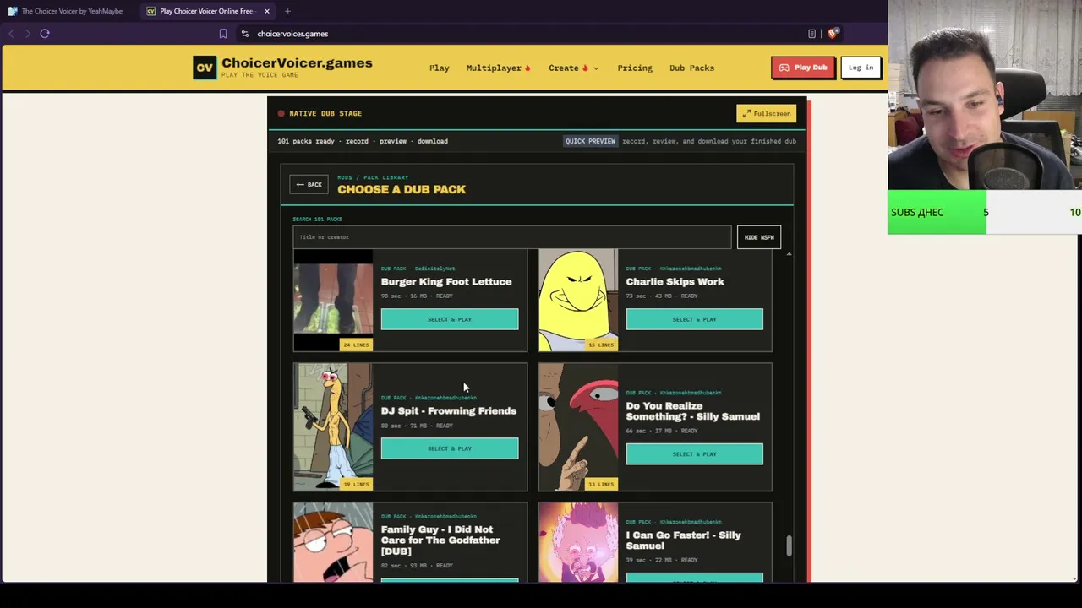The width and height of the screenshot is (1082, 608).
Task: Select & Play DJ Spit - Frowning Friends
Action: point(450,448)
